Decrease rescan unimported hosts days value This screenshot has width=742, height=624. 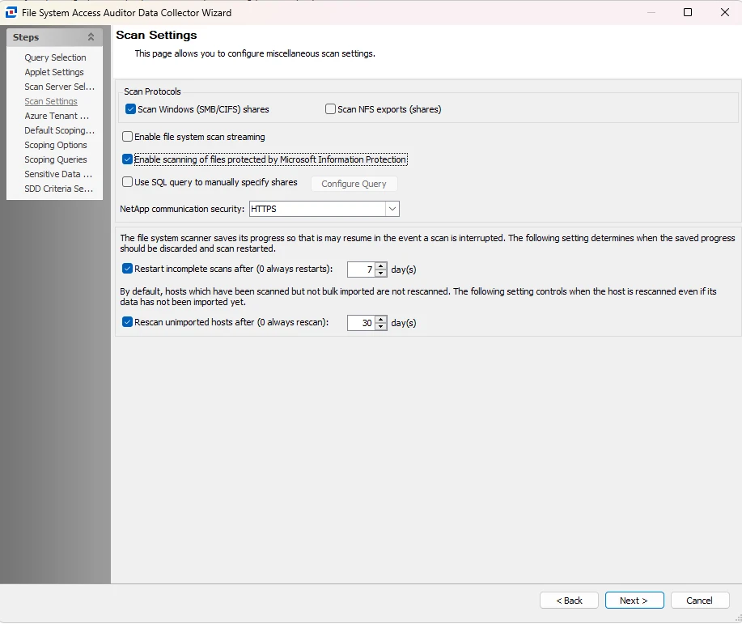coord(381,327)
